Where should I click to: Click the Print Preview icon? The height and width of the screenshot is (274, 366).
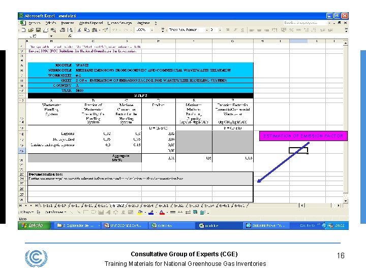71,30
